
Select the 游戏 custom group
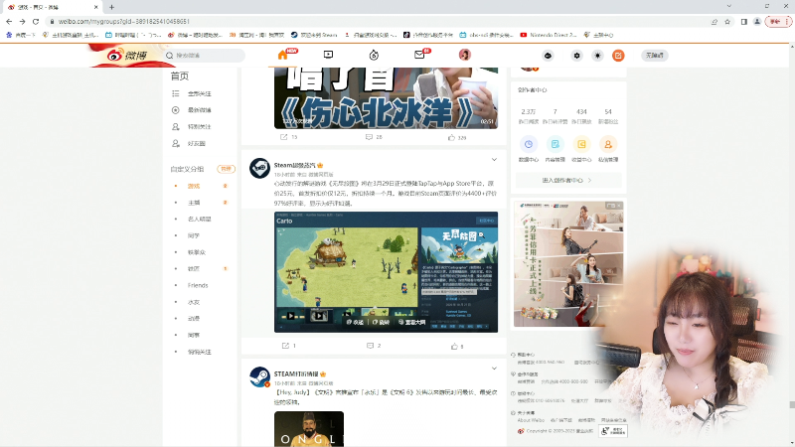pos(194,186)
